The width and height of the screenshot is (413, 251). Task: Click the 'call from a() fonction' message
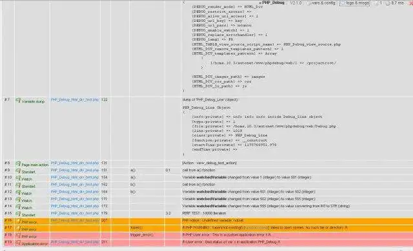(x=199, y=171)
